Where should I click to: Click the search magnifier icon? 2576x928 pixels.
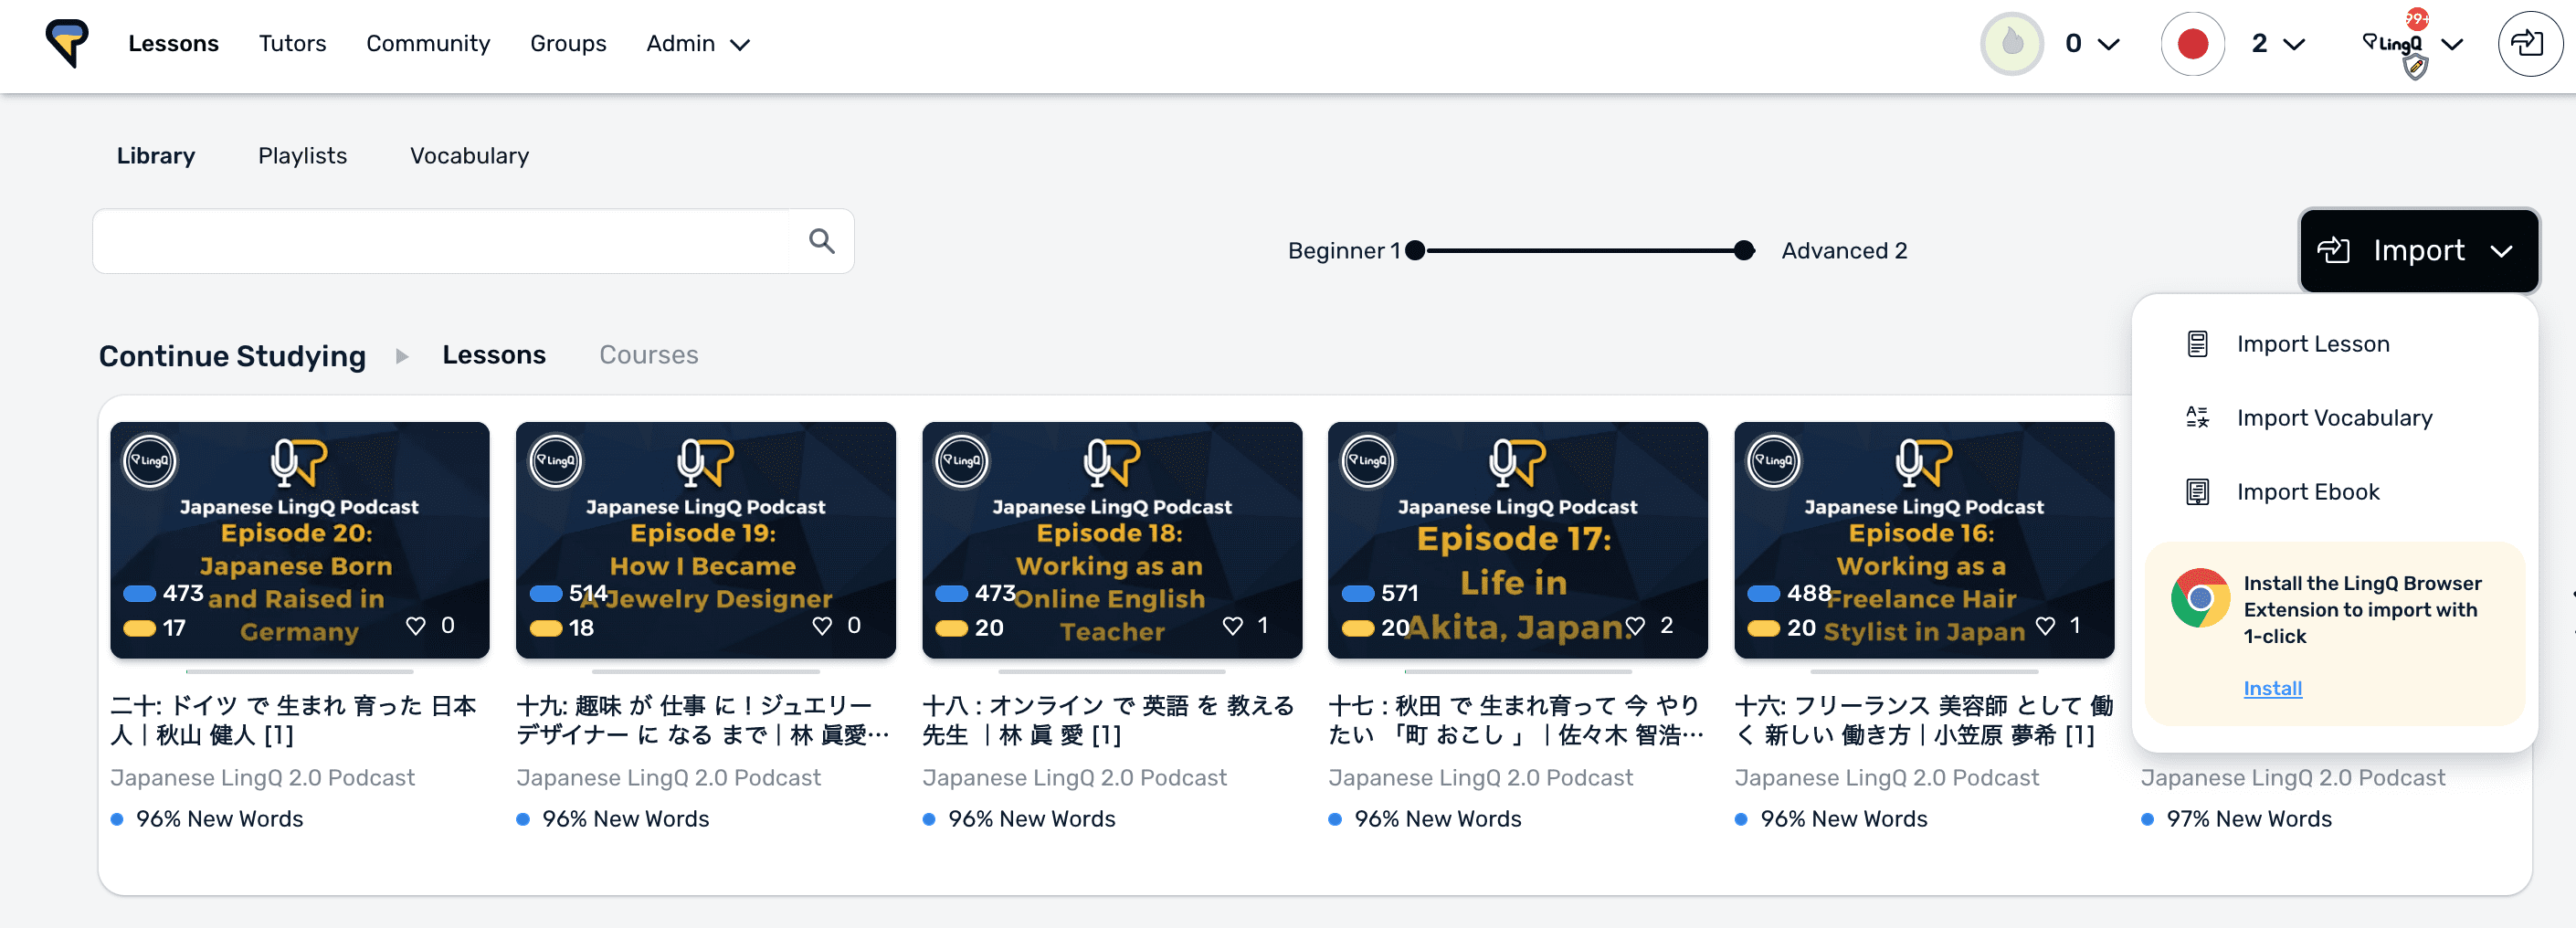coord(821,241)
